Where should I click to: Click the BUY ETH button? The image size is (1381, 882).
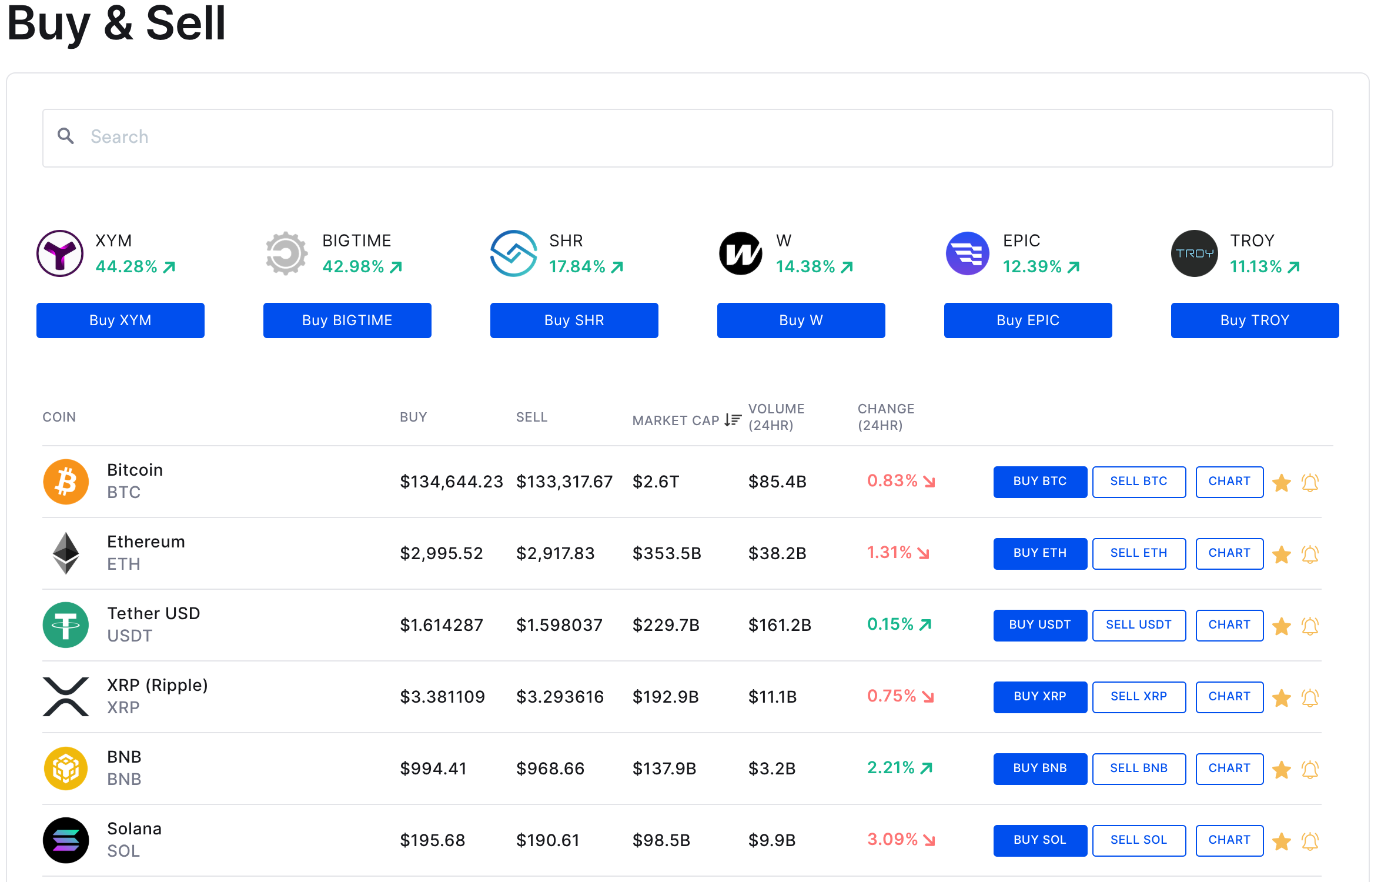1040,553
